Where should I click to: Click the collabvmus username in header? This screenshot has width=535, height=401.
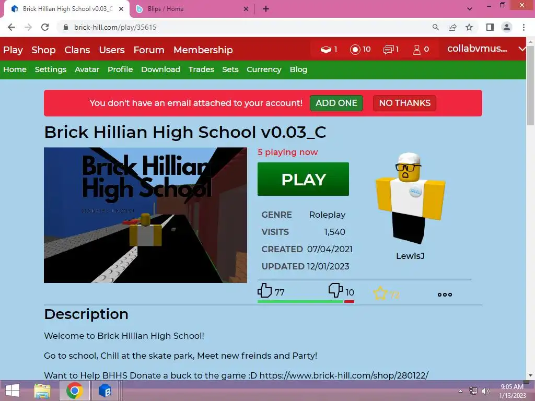tap(477, 49)
